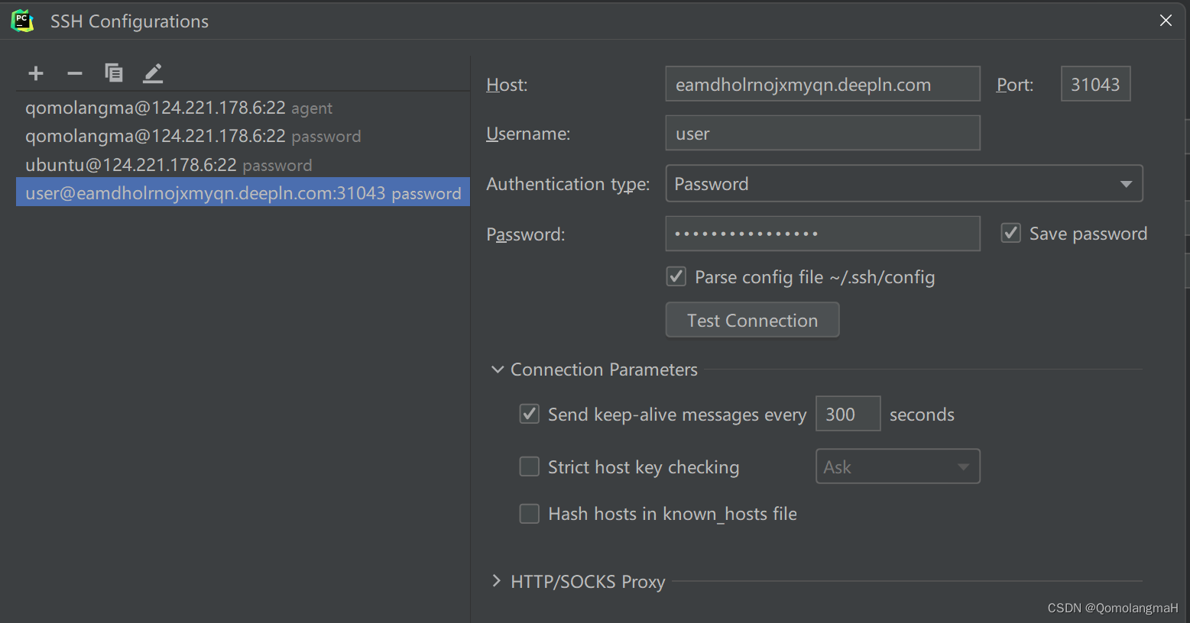Click the PyCharm logo in title bar
This screenshot has width=1190, height=623.
click(21, 21)
